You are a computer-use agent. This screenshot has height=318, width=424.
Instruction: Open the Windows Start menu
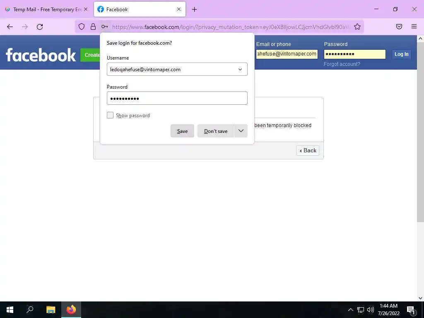pyautogui.click(x=10, y=310)
